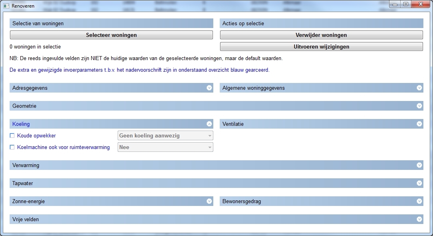Expand the Tapwater section chevron
Image resolution: width=433 pixels, height=236 pixels.
coord(419,183)
